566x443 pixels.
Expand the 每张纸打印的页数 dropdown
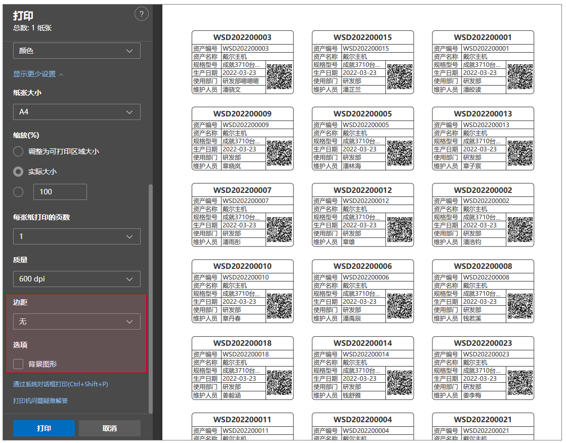coord(76,236)
